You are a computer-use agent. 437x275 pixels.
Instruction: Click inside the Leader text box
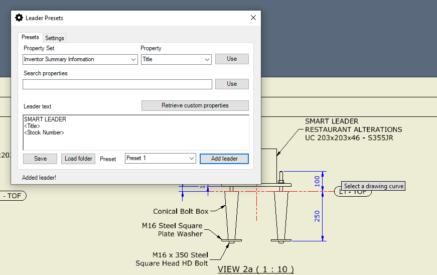pos(136,132)
